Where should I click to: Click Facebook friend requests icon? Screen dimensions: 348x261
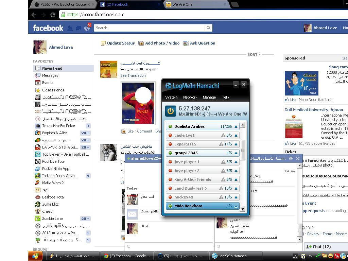(x=70, y=28)
